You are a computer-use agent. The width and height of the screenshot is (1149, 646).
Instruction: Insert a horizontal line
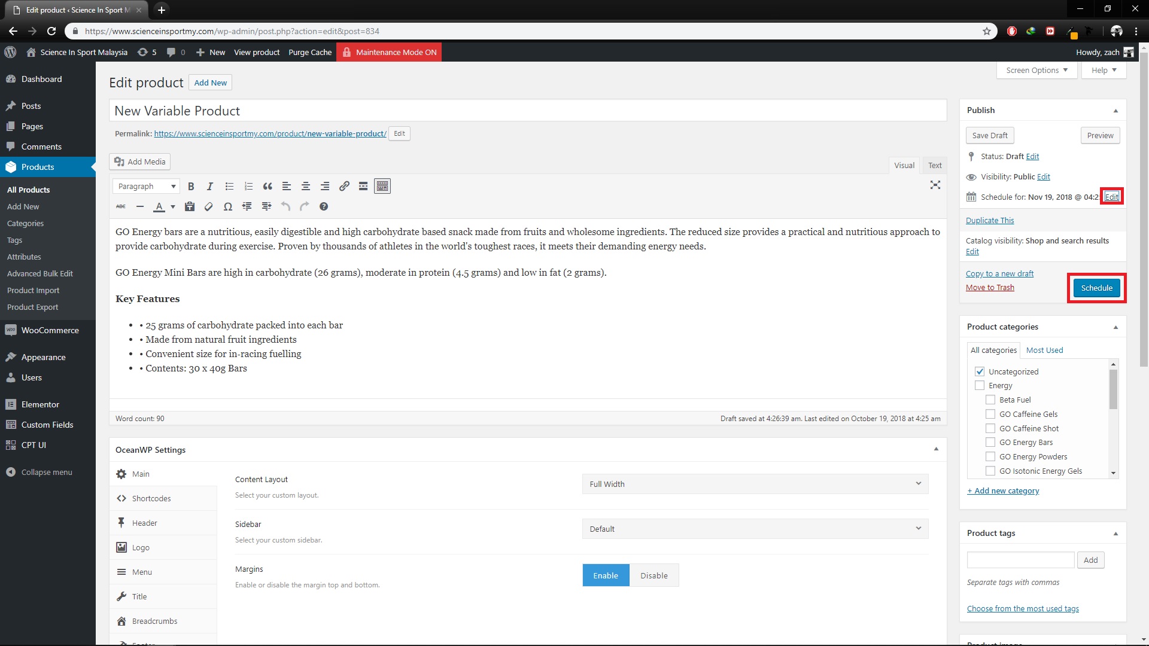pos(140,207)
